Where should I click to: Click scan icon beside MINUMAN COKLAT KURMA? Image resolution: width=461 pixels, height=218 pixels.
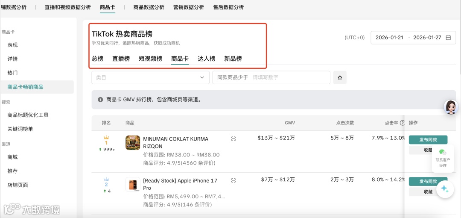pyautogui.click(x=233, y=139)
